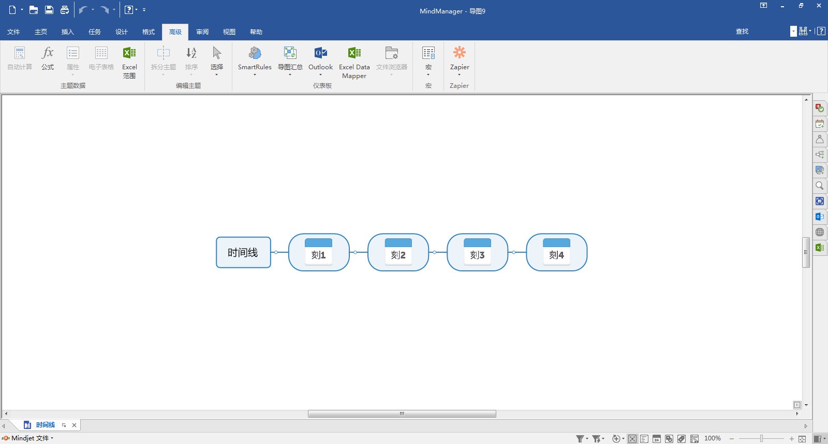
Task: Undo the last action
Action: (x=83, y=10)
